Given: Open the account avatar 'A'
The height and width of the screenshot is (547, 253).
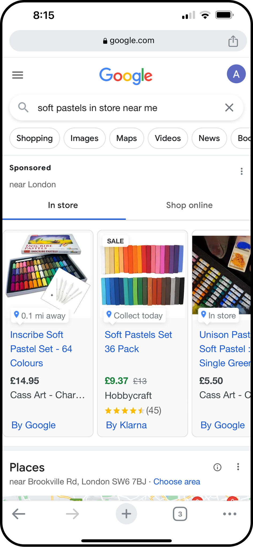Looking at the screenshot, I should tap(236, 74).
